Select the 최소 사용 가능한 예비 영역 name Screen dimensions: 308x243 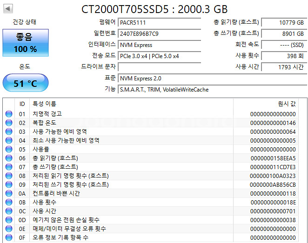click(x=66, y=140)
